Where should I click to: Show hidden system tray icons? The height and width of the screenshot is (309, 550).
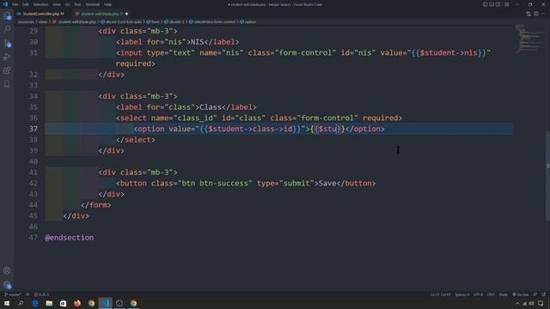(517, 303)
